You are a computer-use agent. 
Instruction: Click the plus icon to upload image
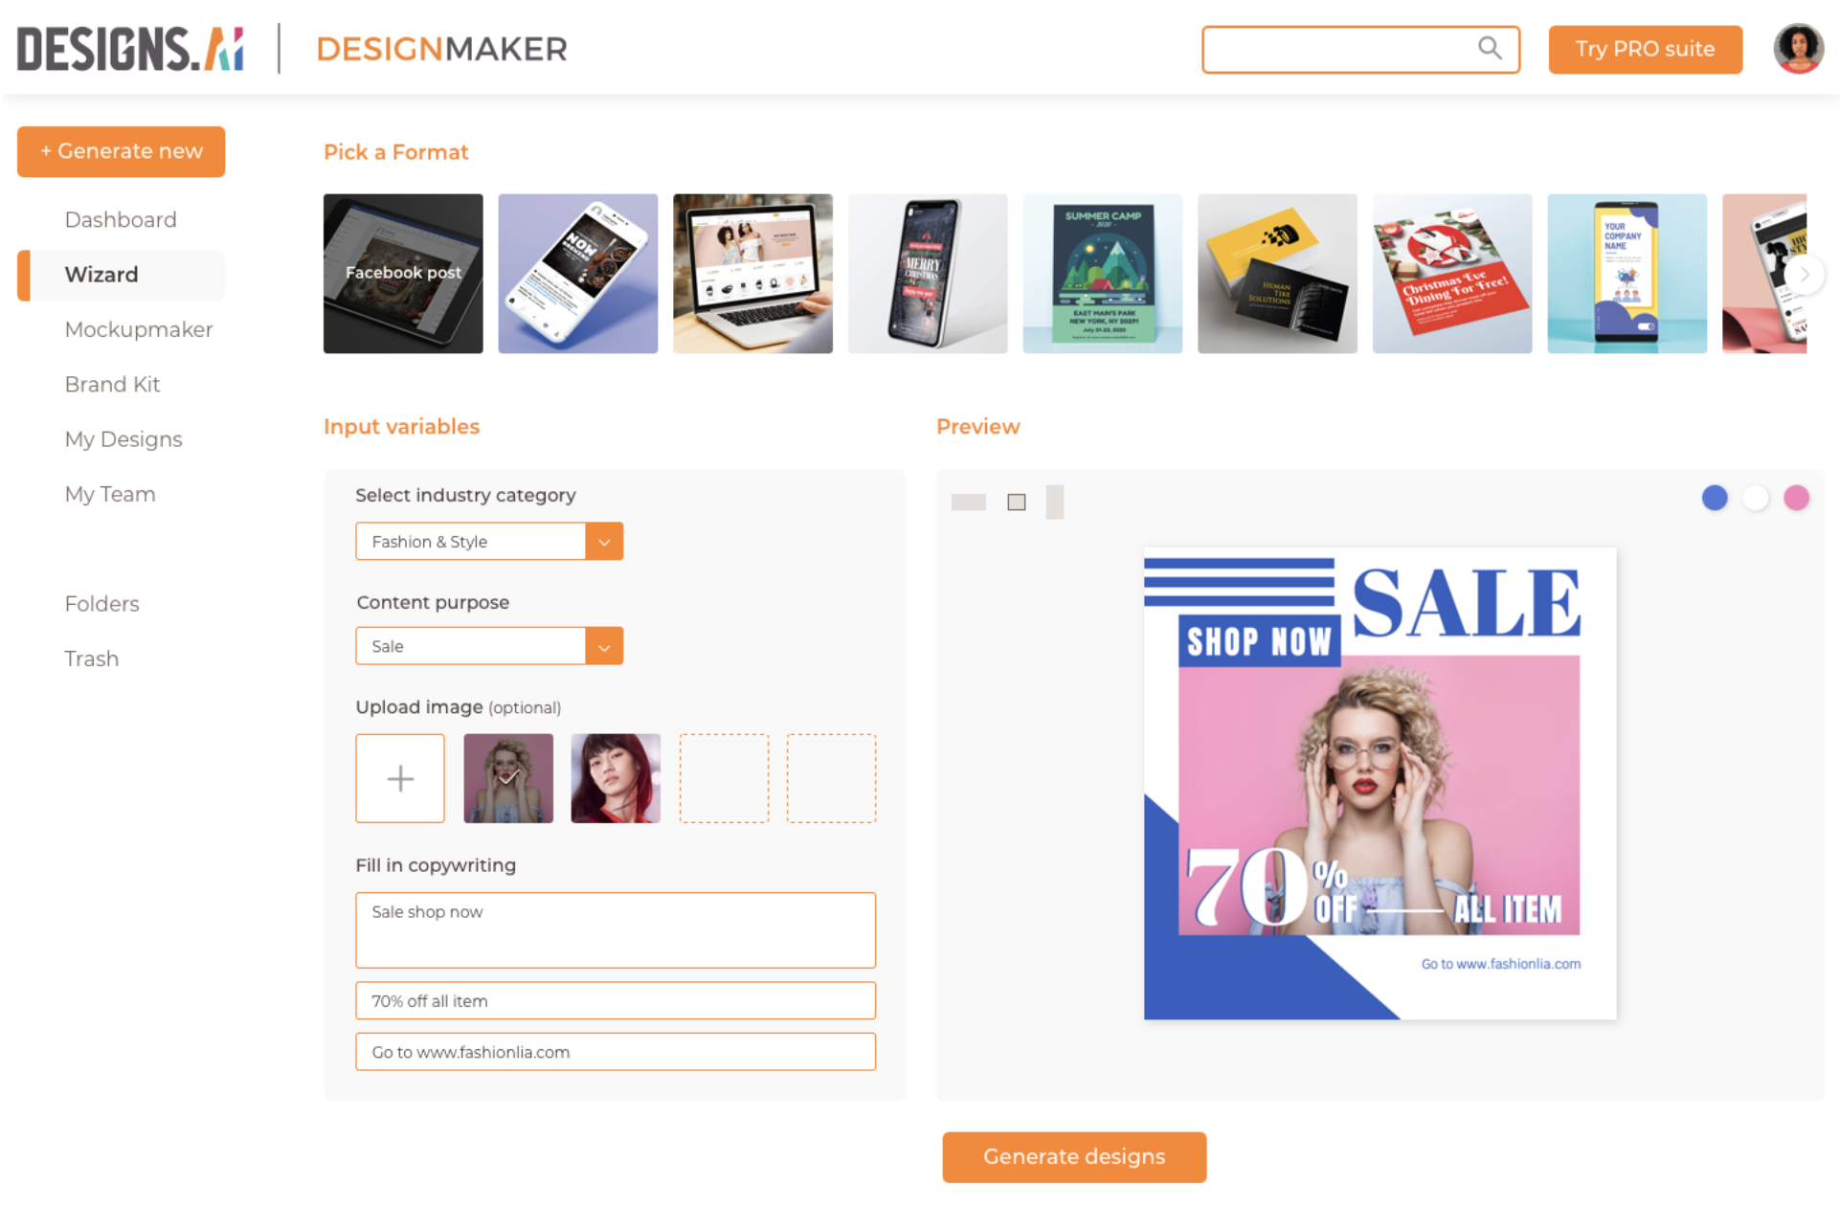point(400,778)
